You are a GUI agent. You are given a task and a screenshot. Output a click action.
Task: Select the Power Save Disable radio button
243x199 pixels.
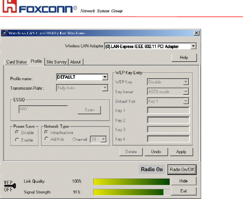point(17,132)
